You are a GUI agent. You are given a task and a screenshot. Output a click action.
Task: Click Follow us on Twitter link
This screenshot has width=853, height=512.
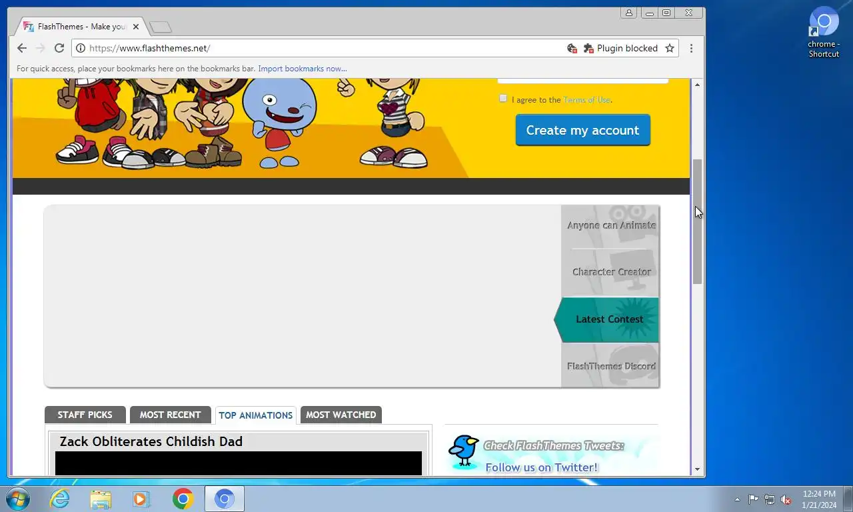542,467
